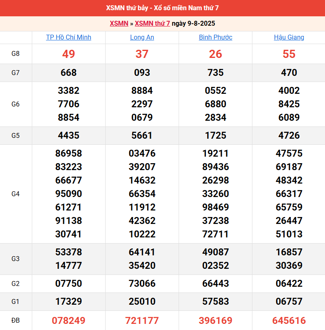Click G5 number 4435
This screenshot has height=330, width=325.
point(69,135)
